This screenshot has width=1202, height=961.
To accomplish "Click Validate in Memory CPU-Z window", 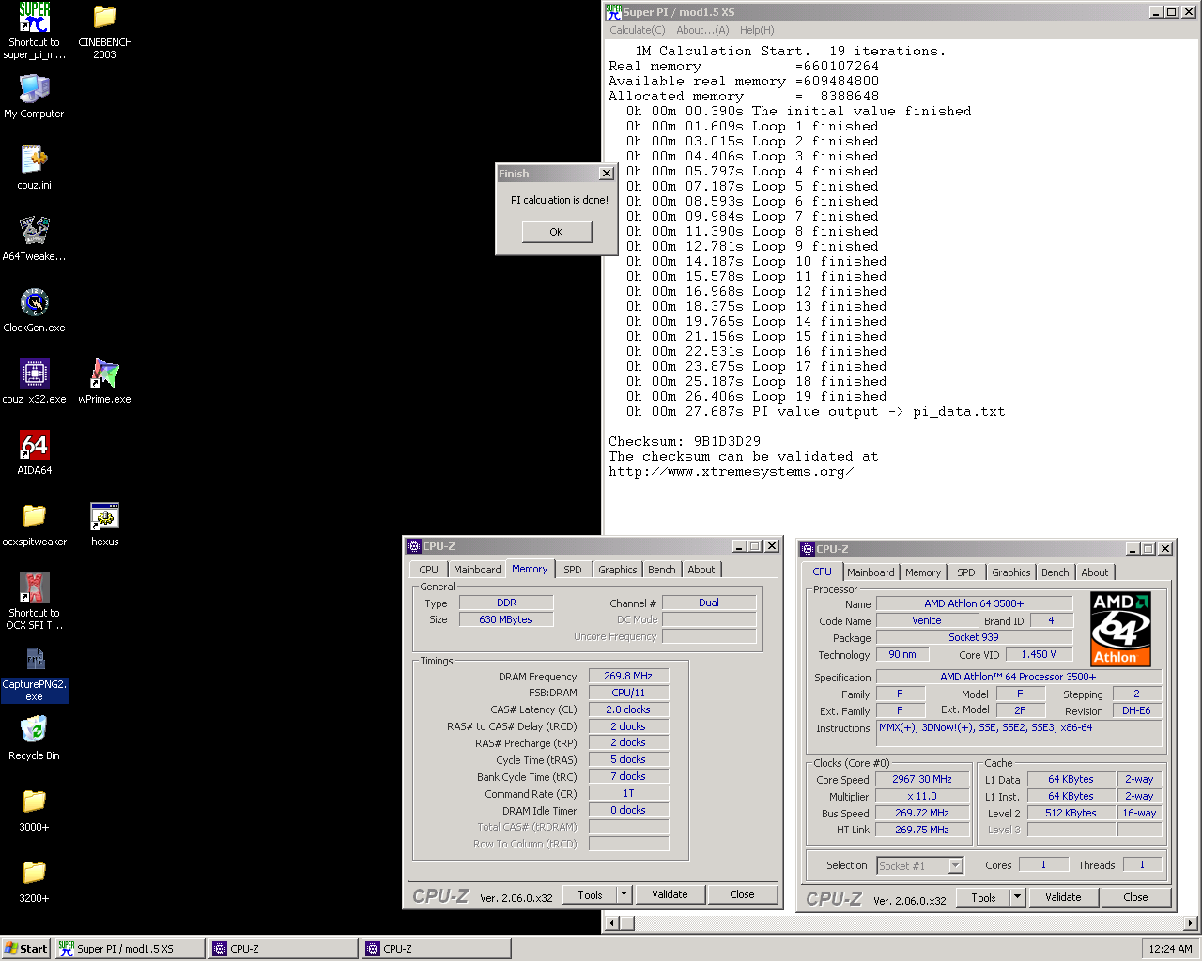I will 670,894.
